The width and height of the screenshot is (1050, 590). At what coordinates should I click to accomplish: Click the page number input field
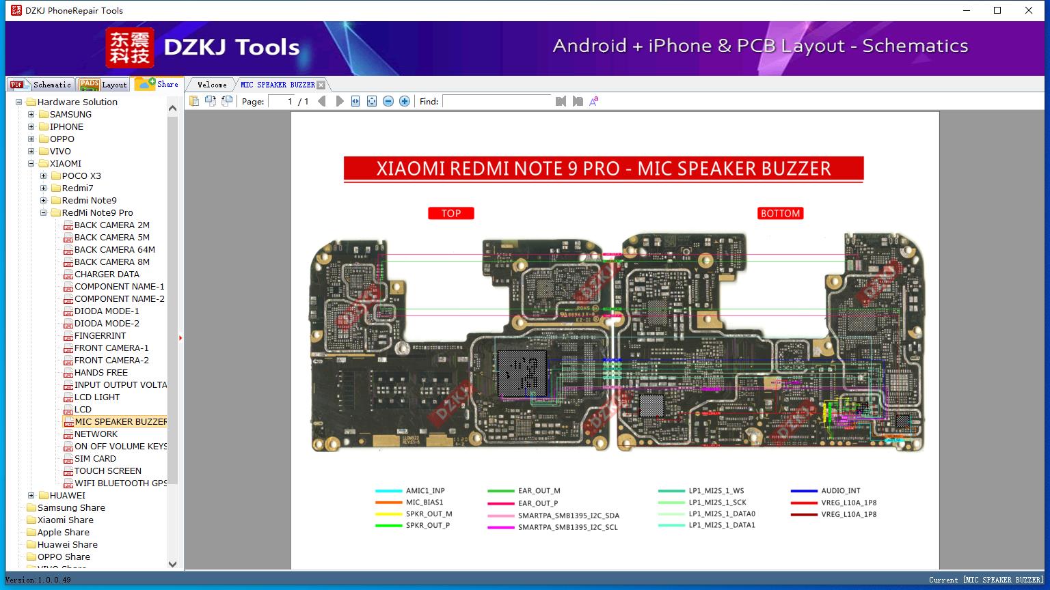click(x=282, y=101)
